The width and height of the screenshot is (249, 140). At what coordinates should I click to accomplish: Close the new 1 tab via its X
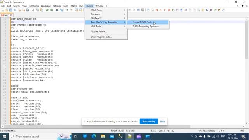coord(11,15)
